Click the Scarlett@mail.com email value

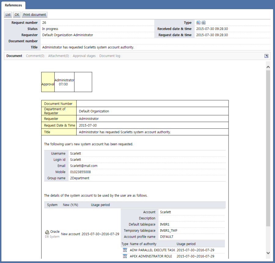point(84,166)
